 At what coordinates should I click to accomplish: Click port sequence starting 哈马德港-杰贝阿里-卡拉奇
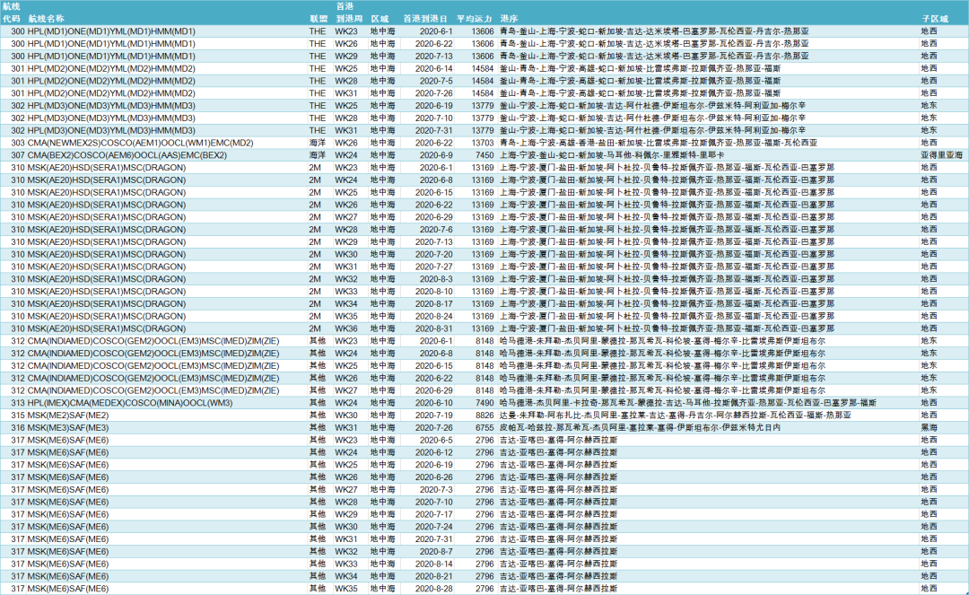pyautogui.click(x=688, y=403)
